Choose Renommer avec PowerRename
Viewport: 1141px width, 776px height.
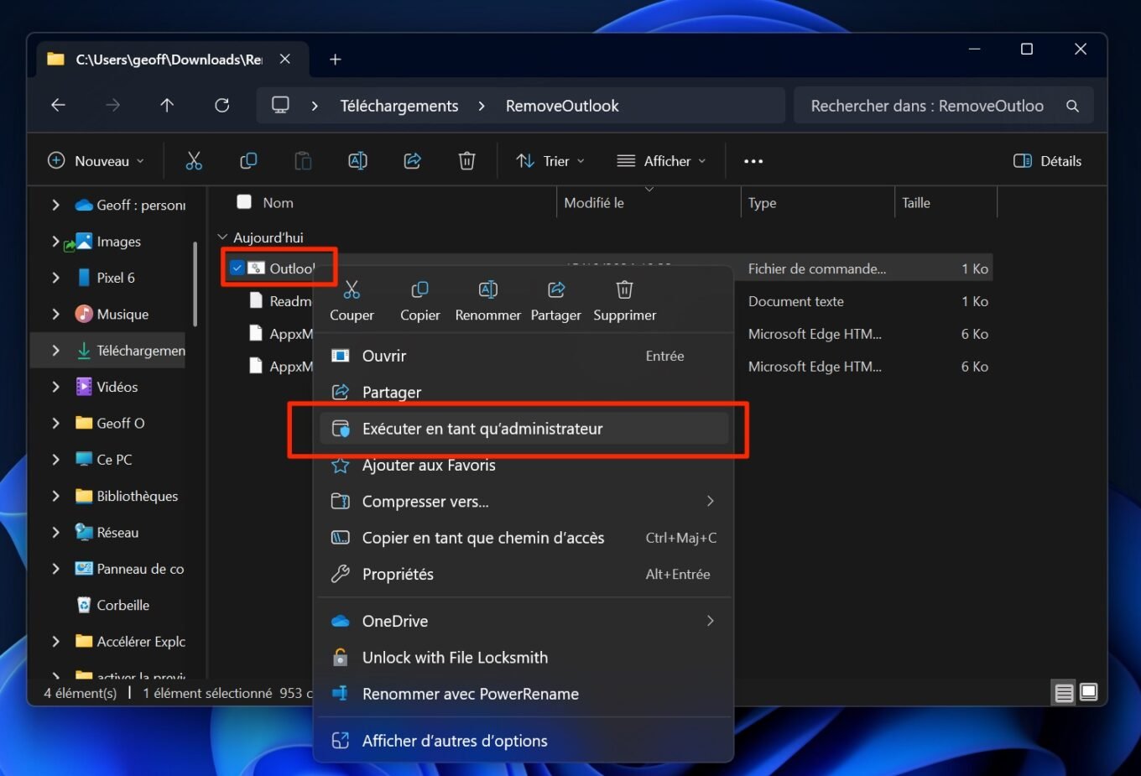524,694
